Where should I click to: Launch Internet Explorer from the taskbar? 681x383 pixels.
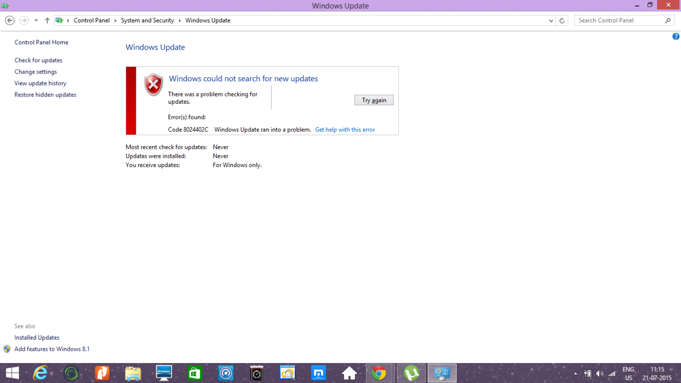tap(40, 373)
